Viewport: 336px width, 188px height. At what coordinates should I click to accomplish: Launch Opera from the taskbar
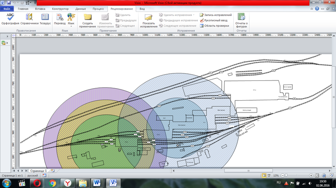[37, 183]
